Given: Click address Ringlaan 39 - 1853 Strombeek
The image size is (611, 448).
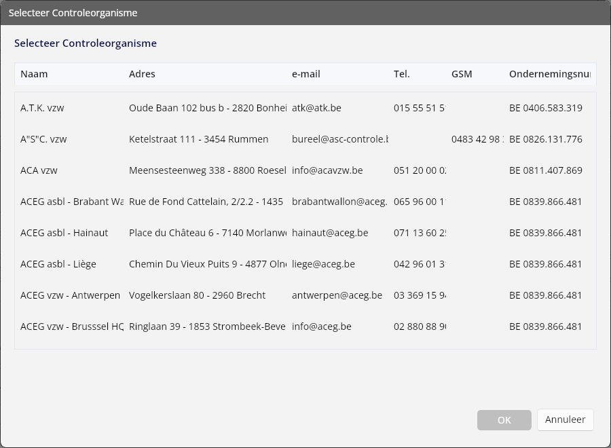Looking at the screenshot, I should (x=207, y=326).
